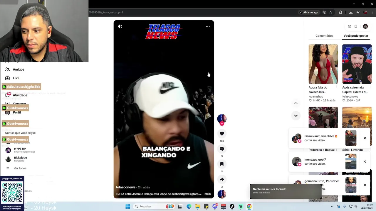Click the microphone icon in system tray

345,206
